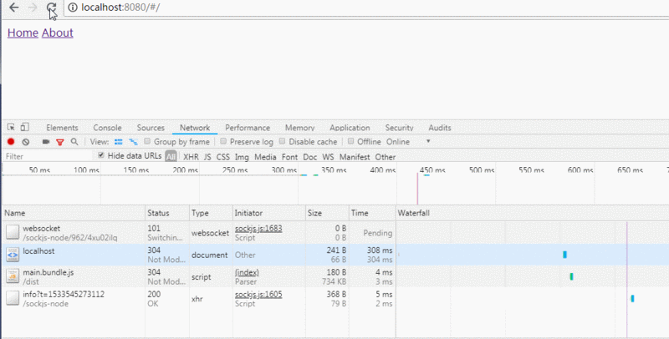Sort by the Time column header
This screenshot has width=669, height=339.
click(x=372, y=213)
